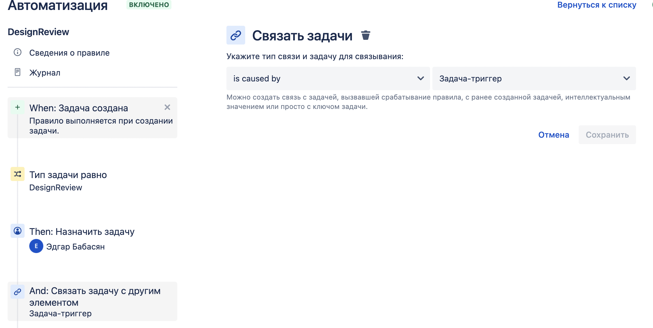Viewport: 653px width, 328px height.
Task: Click the yellow shuffle condition icon
Action: [18, 174]
